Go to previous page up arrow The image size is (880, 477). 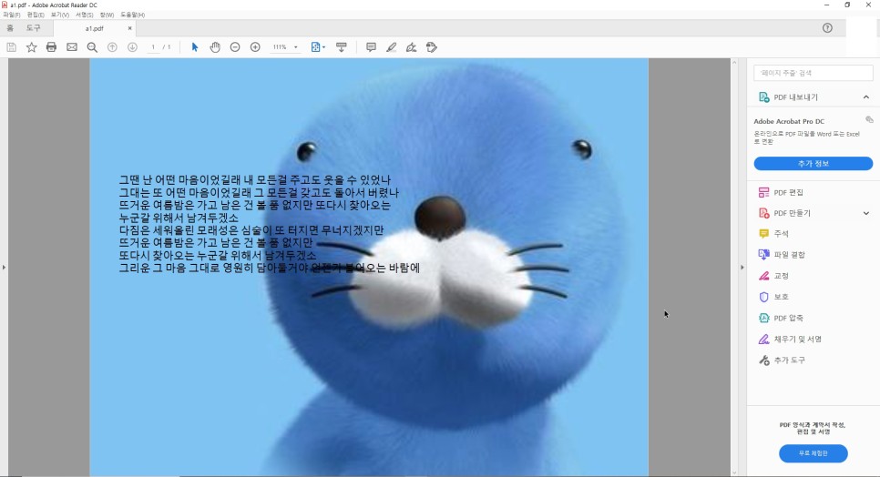click(x=112, y=47)
